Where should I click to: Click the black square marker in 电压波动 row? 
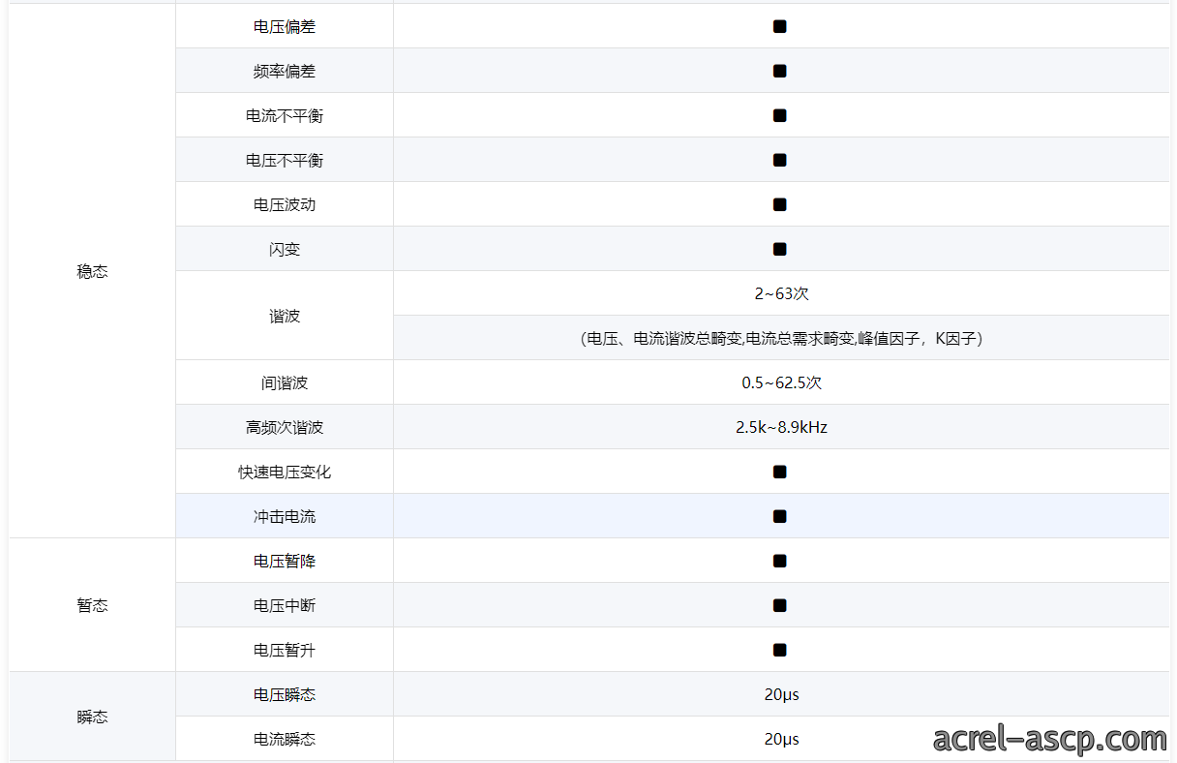pyautogui.click(x=779, y=204)
